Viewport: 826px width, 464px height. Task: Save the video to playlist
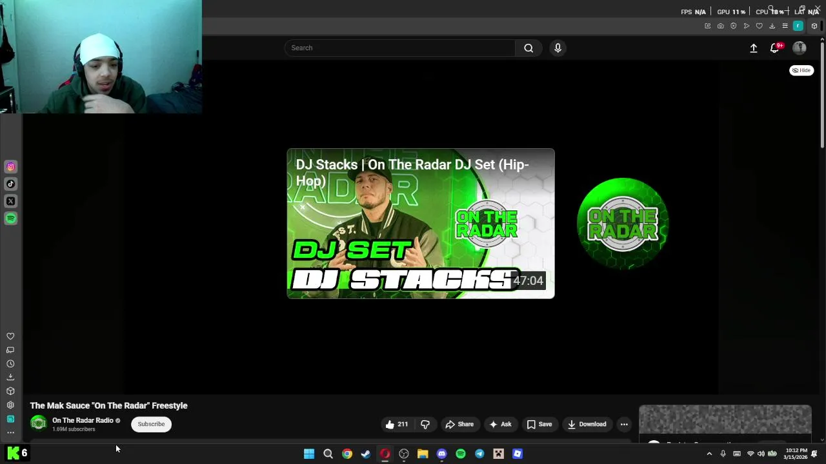539,424
